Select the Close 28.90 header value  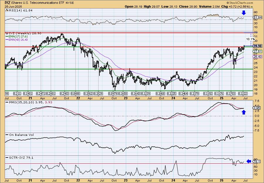pyautogui.click(x=188, y=6)
